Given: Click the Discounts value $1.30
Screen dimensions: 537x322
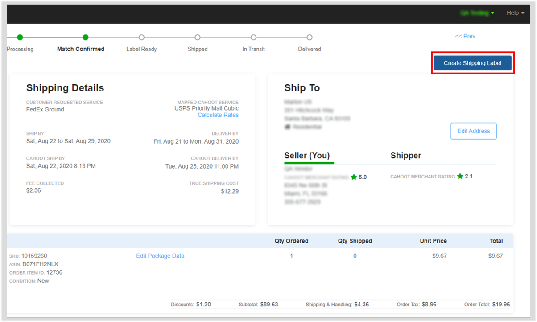Looking at the screenshot, I should pyautogui.click(x=203, y=305).
